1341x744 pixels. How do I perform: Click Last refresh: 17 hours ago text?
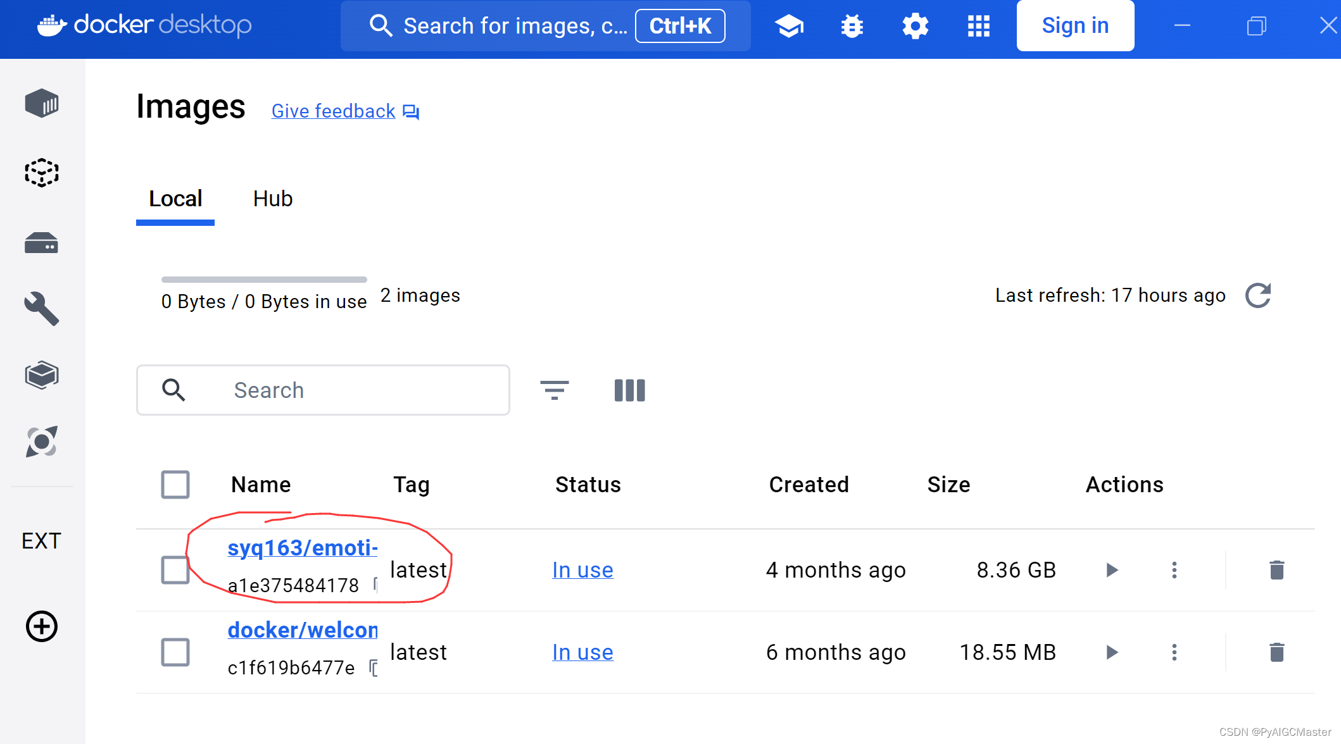click(x=1111, y=295)
